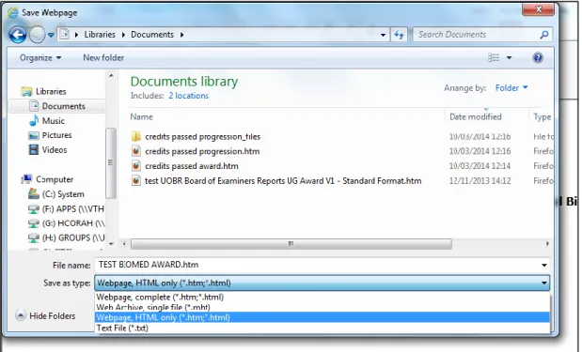Click the refresh button beside address bar
Viewport: 582px width, 352px height.
[399, 35]
